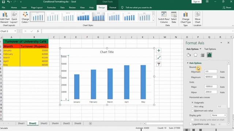Open the Insert ribbon tab

(24, 7)
